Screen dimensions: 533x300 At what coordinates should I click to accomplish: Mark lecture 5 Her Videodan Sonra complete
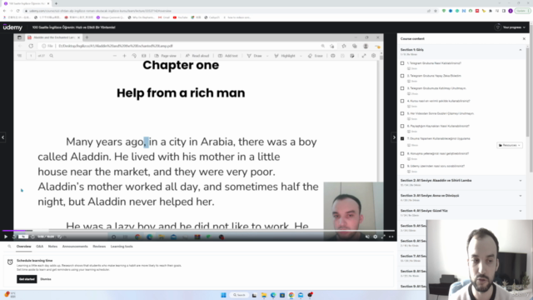402,113
